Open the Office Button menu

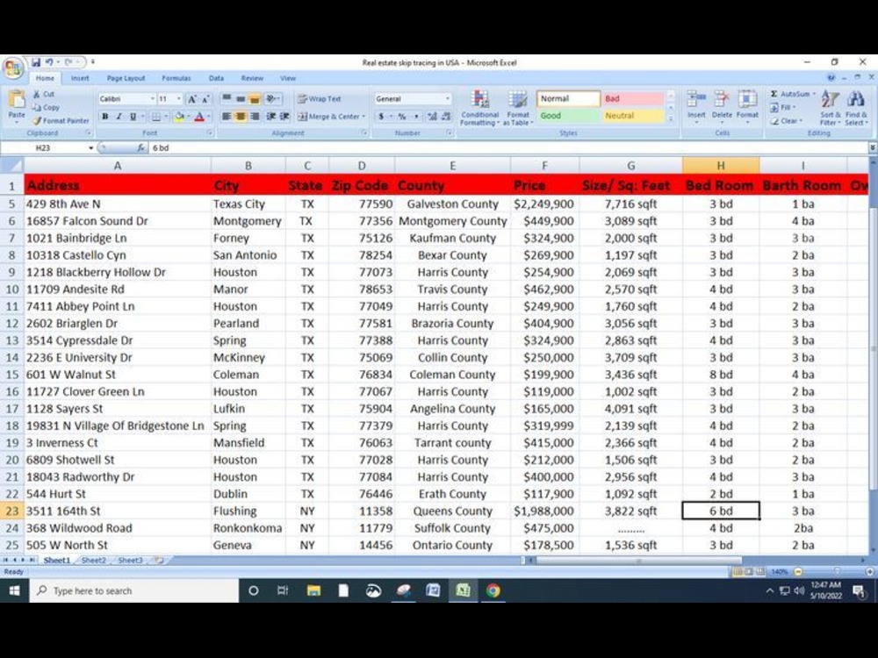coord(12,68)
